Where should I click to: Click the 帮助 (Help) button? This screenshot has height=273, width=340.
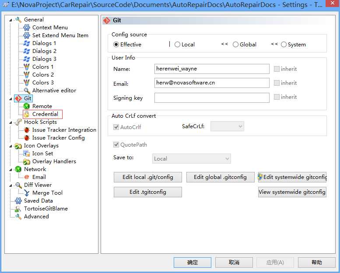317,262
